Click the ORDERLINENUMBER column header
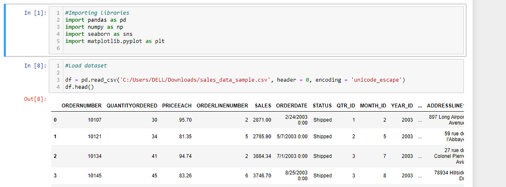Image resolution: width=506 pixels, height=187 pixels. [222, 105]
